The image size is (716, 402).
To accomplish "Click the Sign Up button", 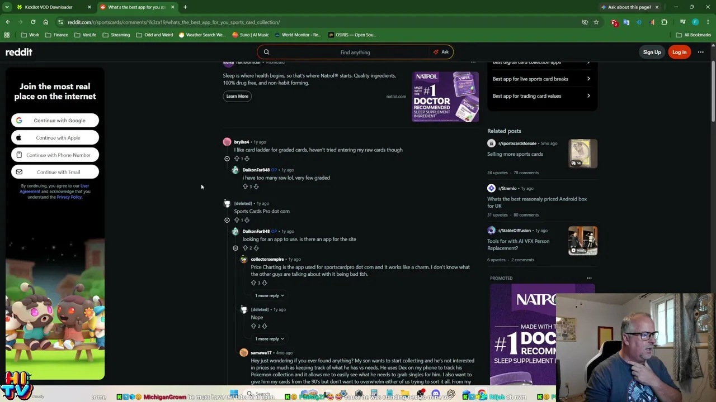I will (652, 52).
